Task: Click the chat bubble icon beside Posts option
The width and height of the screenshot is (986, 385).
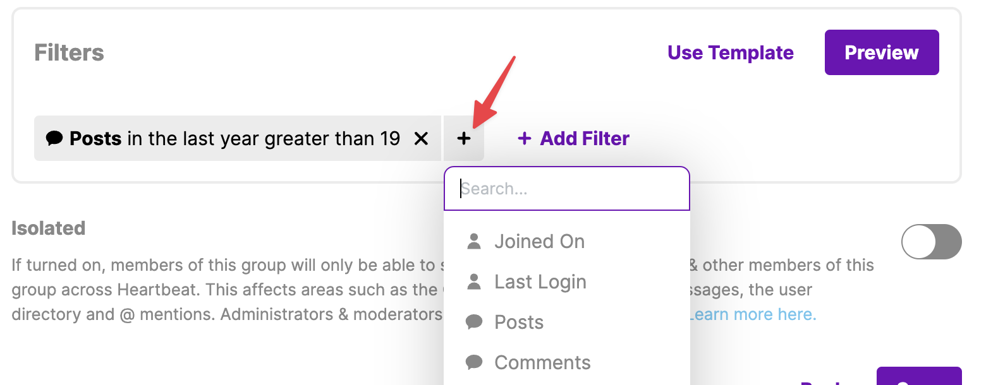Action: [x=474, y=323]
